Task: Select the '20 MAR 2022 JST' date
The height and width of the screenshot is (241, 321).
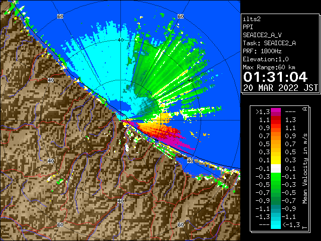Action: coord(280,88)
